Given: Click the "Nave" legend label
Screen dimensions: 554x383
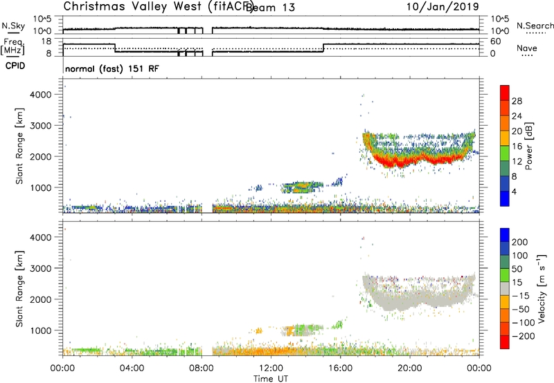Looking at the screenshot, I should 527,48.
